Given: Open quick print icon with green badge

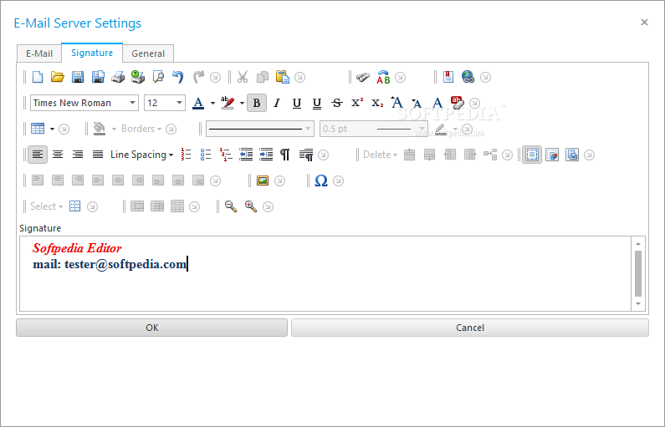Looking at the screenshot, I should pyautogui.click(x=138, y=77).
